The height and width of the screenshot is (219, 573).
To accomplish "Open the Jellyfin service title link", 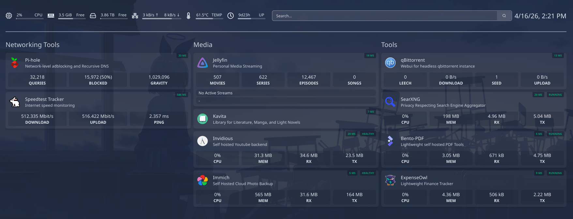I will pyautogui.click(x=220, y=60).
